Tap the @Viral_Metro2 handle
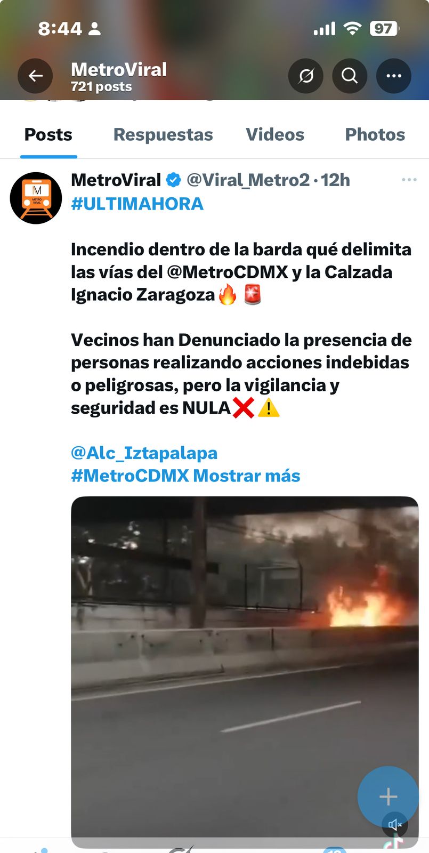Screen dimensions: 429x853 (x=248, y=180)
